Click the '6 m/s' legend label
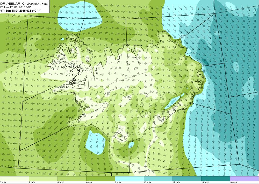 (x=89, y=182)
